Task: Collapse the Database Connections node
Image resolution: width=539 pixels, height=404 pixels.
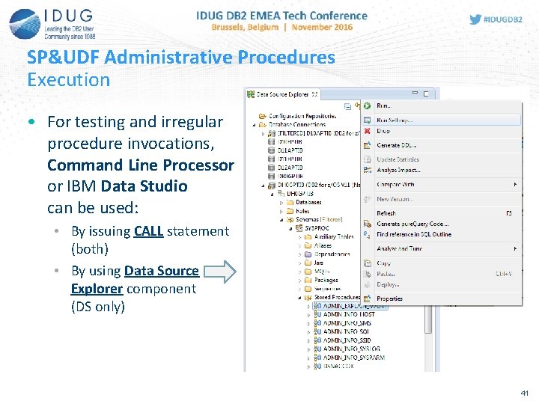Action: (254, 125)
